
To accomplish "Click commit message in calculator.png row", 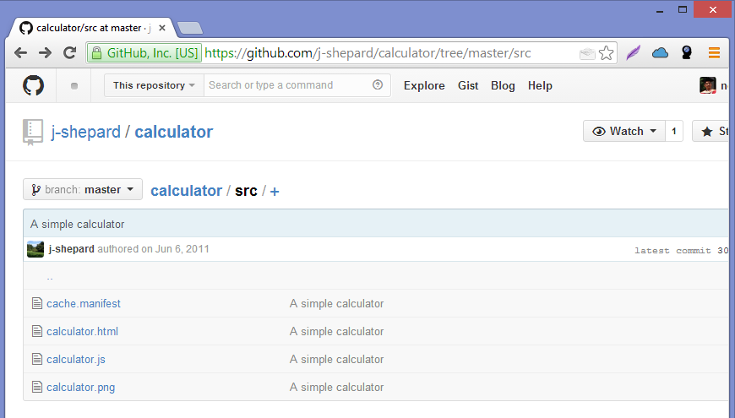I will (336, 388).
